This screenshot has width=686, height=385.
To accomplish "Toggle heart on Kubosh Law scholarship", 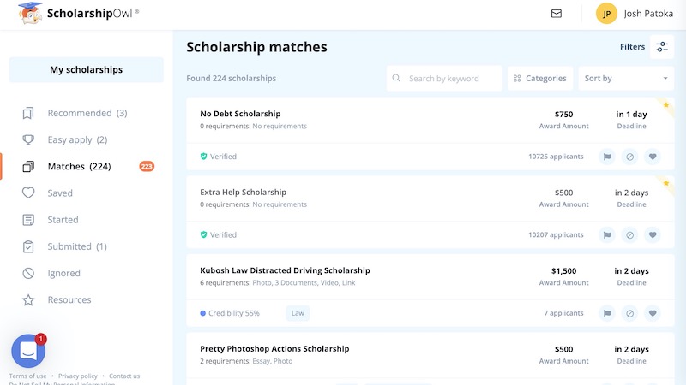I will pos(653,313).
